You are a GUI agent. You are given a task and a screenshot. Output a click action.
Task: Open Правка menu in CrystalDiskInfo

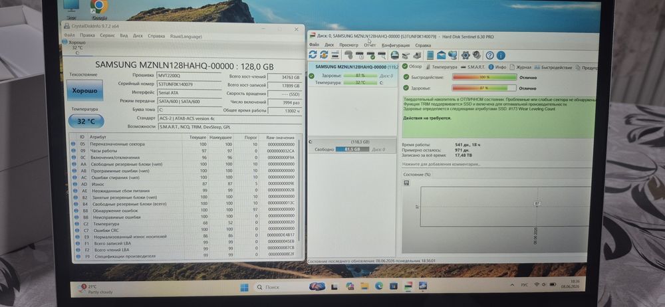[87, 36]
